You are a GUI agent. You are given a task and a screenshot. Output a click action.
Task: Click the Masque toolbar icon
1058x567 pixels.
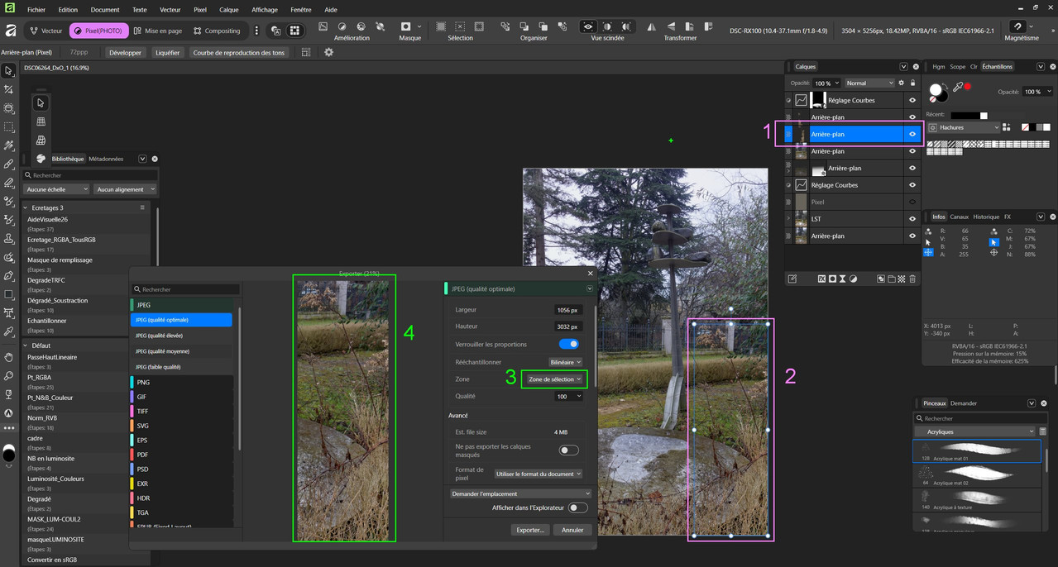[405, 26]
